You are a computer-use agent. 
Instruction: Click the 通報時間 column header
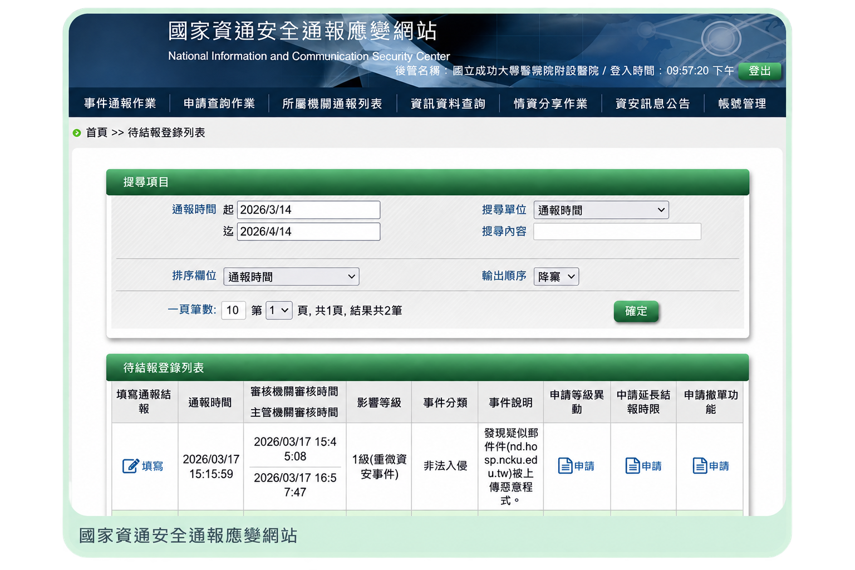click(x=210, y=402)
